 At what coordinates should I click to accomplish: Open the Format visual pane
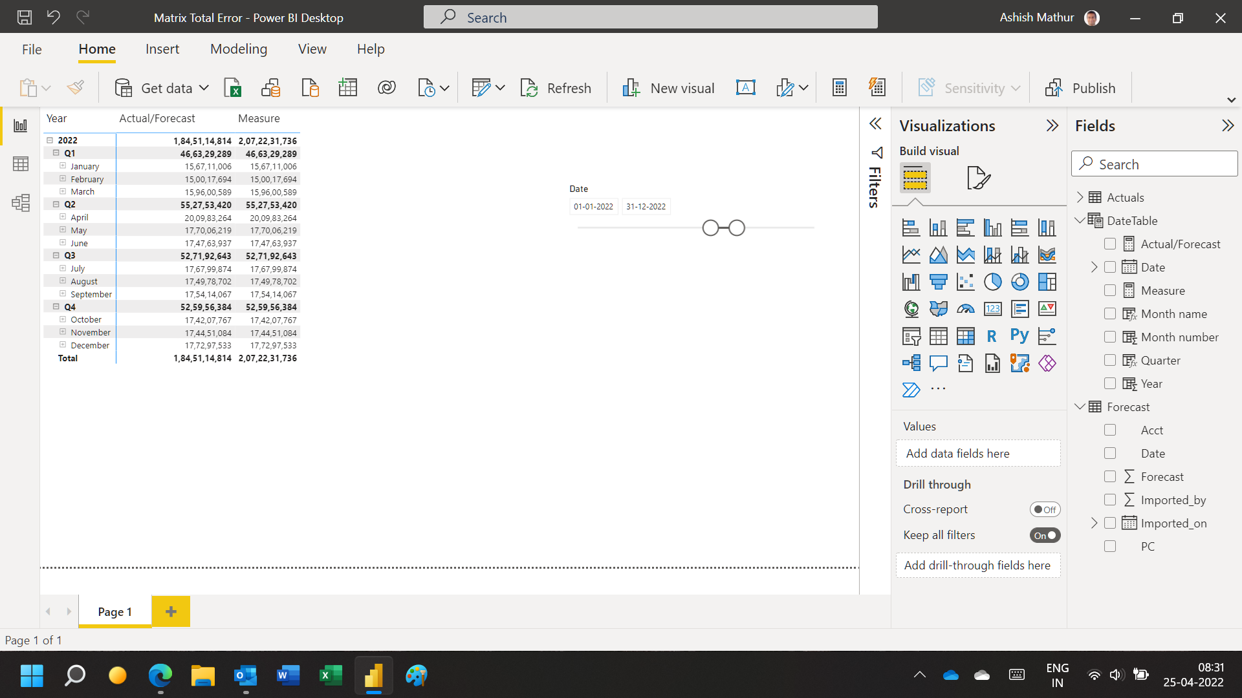(x=978, y=178)
